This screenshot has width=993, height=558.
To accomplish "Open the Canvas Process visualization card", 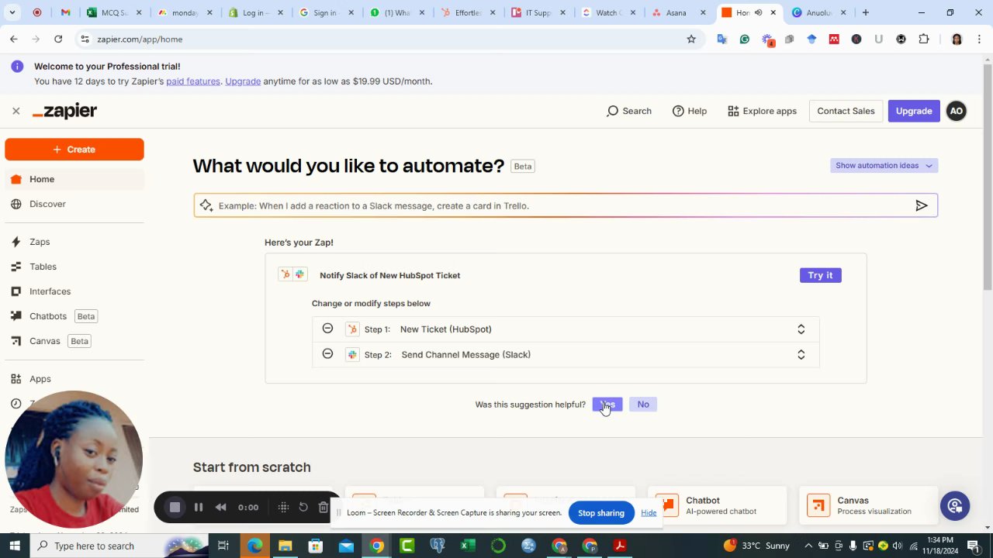I will click(x=870, y=506).
